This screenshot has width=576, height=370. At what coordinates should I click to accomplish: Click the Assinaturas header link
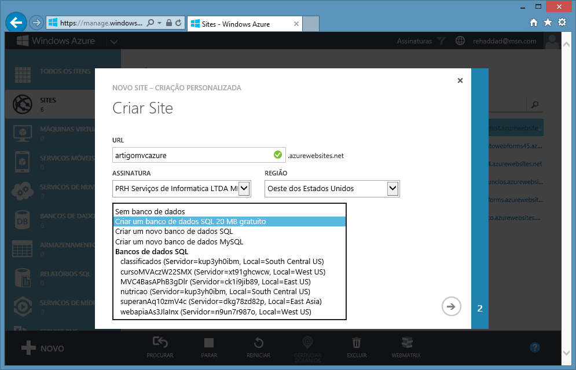point(414,41)
